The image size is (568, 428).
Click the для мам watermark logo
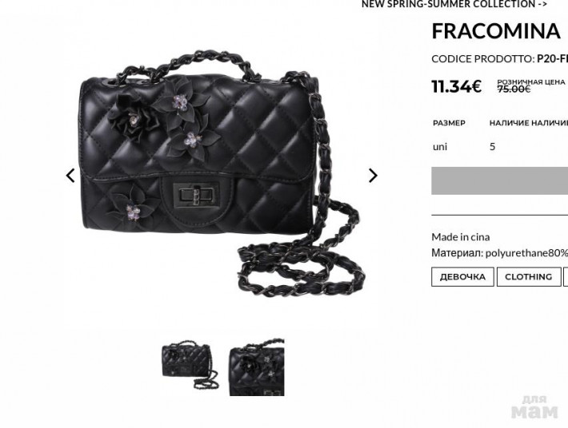coord(534,407)
